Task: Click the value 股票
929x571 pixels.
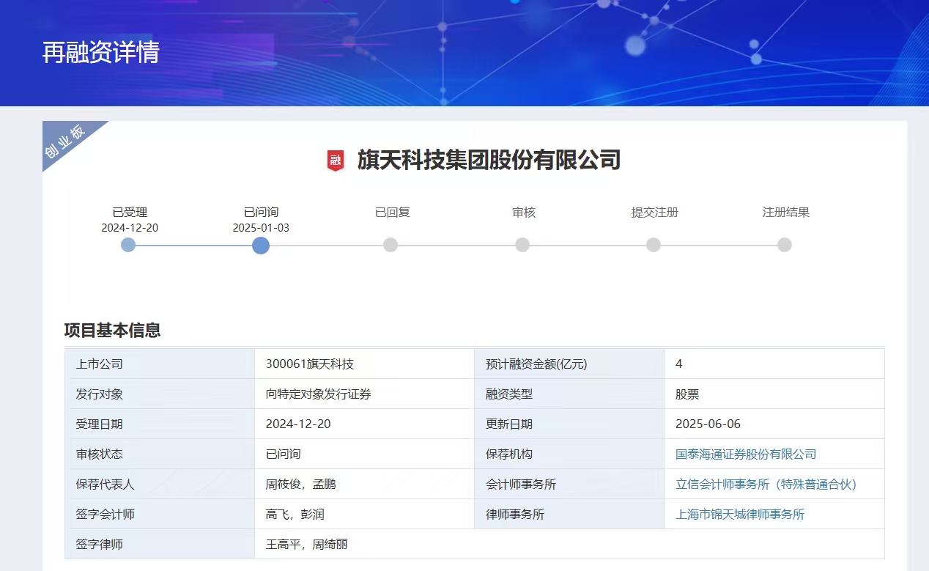Action: coord(687,394)
